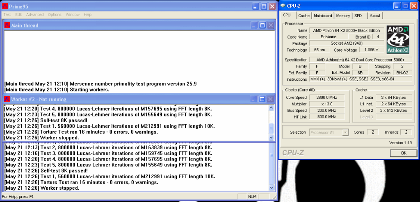420x202 pixels.
Task: Click the 'For Help, press F1' status text
Action: click(x=18, y=197)
